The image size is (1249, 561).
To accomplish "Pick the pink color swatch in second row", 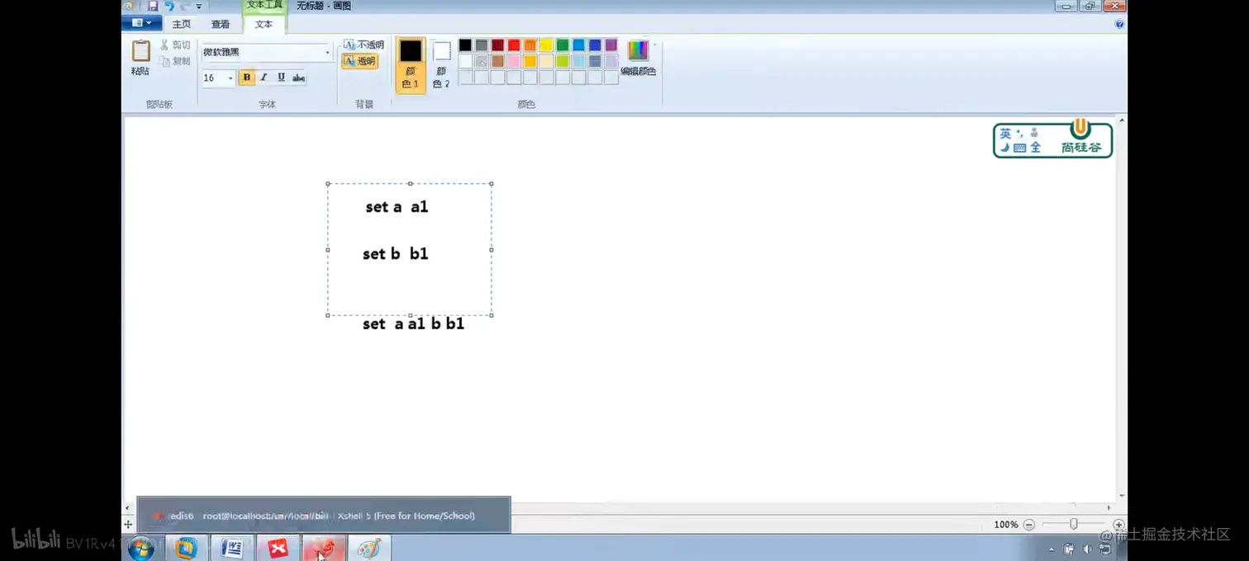I will (x=514, y=61).
